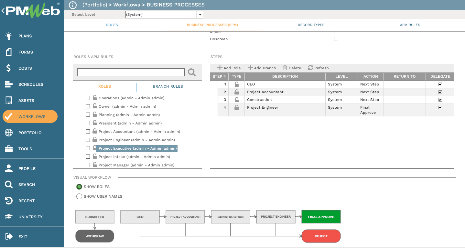The width and height of the screenshot is (465, 248).
Task: Click the Add Branch button
Action: (262, 68)
